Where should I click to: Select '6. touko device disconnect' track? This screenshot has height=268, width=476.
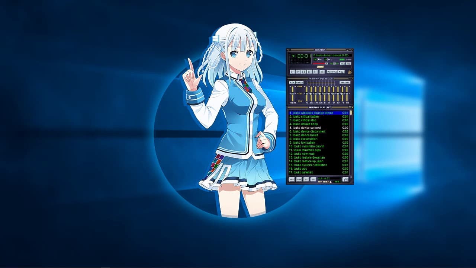pos(319,131)
